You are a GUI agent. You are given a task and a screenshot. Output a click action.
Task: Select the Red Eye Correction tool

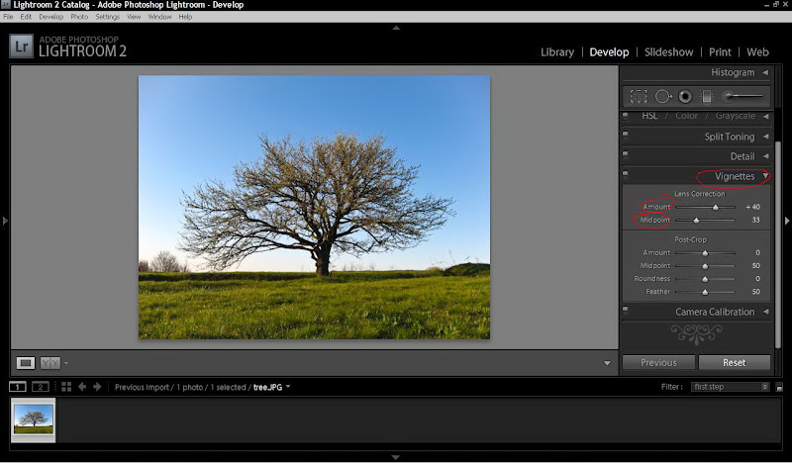(x=684, y=96)
